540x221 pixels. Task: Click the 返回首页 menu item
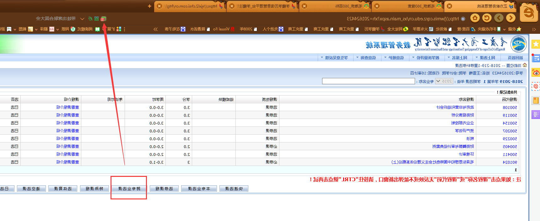tap(515, 58)
